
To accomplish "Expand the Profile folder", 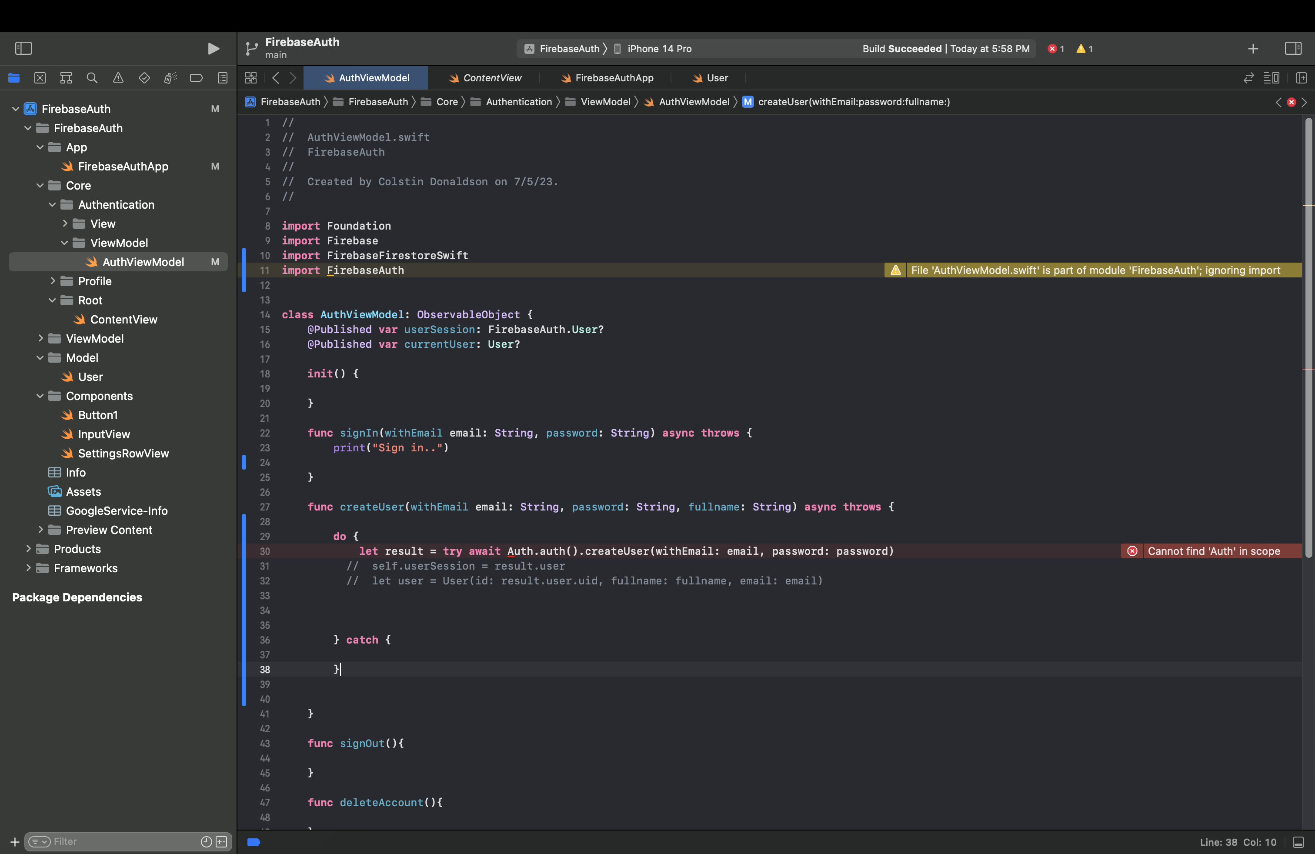I will pyautogui.click(x=53, y=281).
